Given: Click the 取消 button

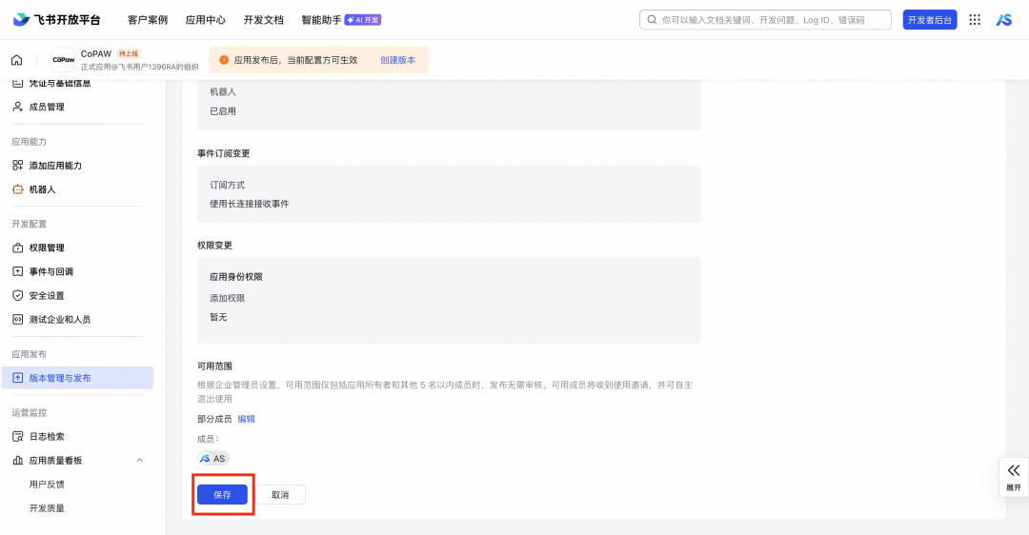Looking at the screenshot, I should pos(280,495).
